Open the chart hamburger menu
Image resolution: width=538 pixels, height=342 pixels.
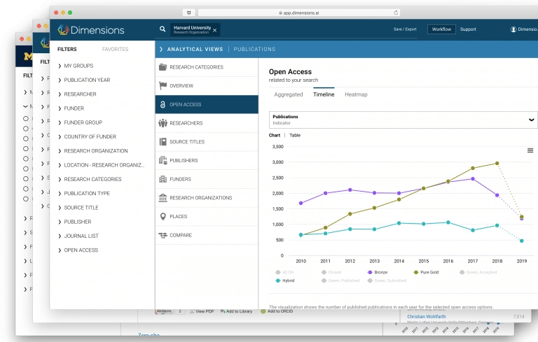(x=530, y=150)
